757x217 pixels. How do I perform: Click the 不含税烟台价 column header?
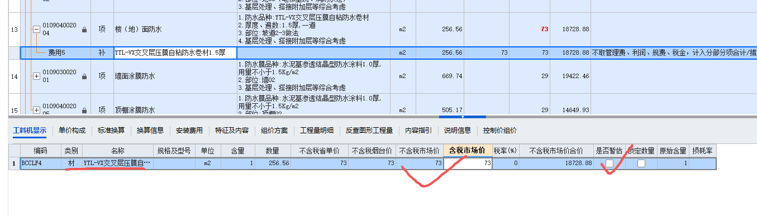(x=373, y=151)
